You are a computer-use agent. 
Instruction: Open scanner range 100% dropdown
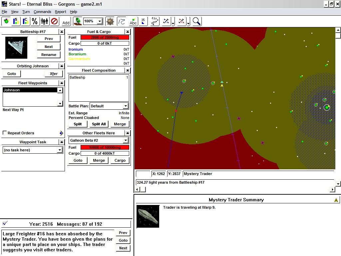100,21
